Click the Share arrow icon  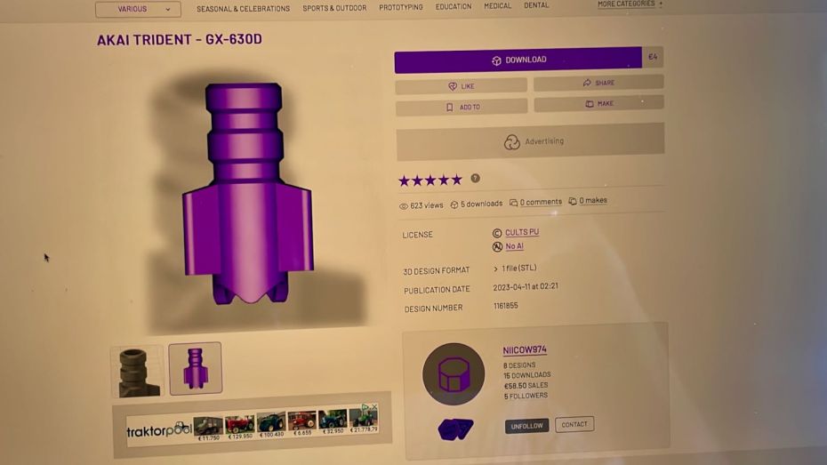[x=587, y=83]
